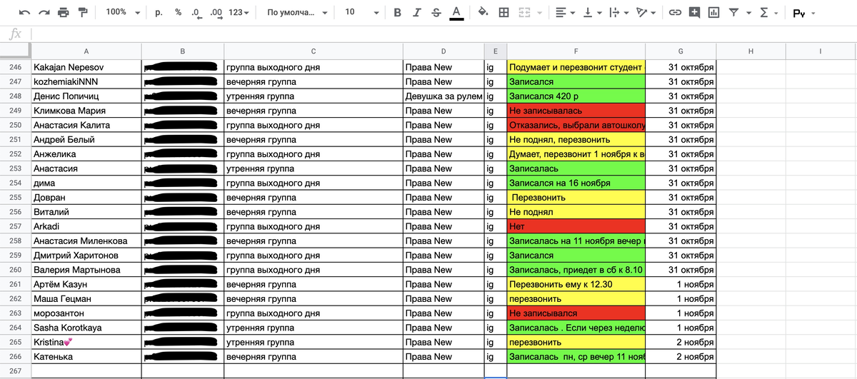Increase decimal places

[216, 13]
